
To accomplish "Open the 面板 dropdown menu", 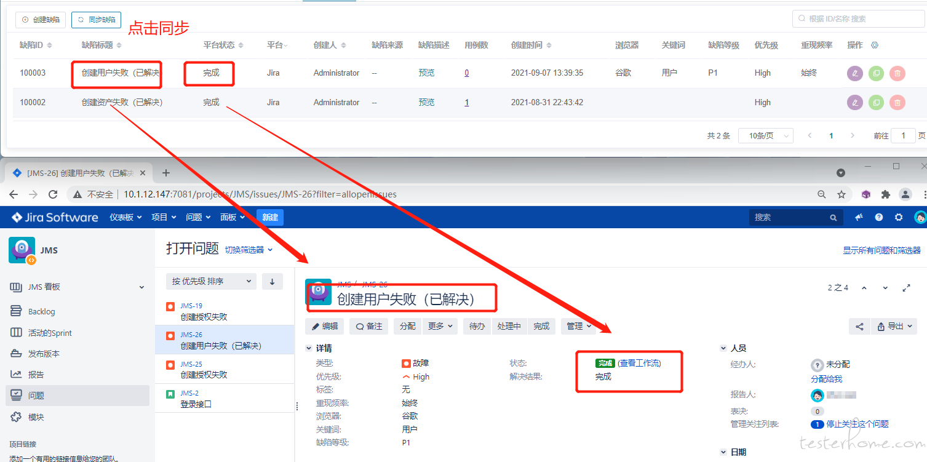I will pos(233,217).
